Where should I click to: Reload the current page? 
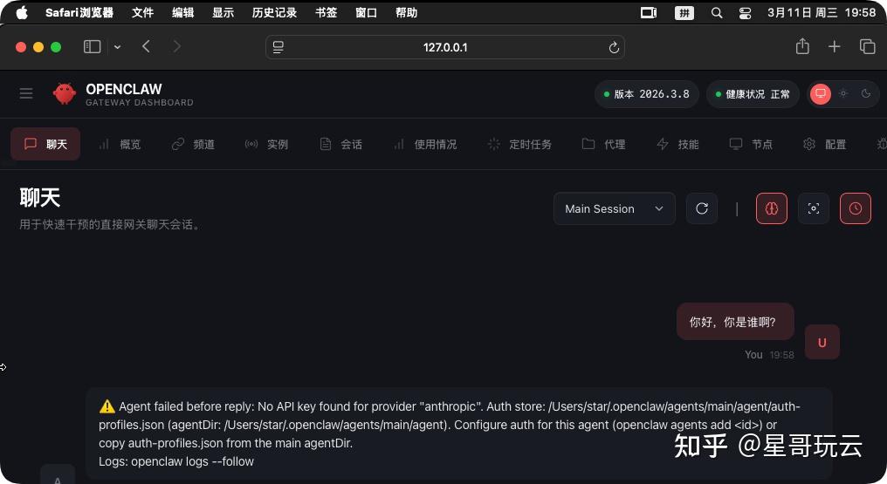pyautogui.click(x=614, y=47)
